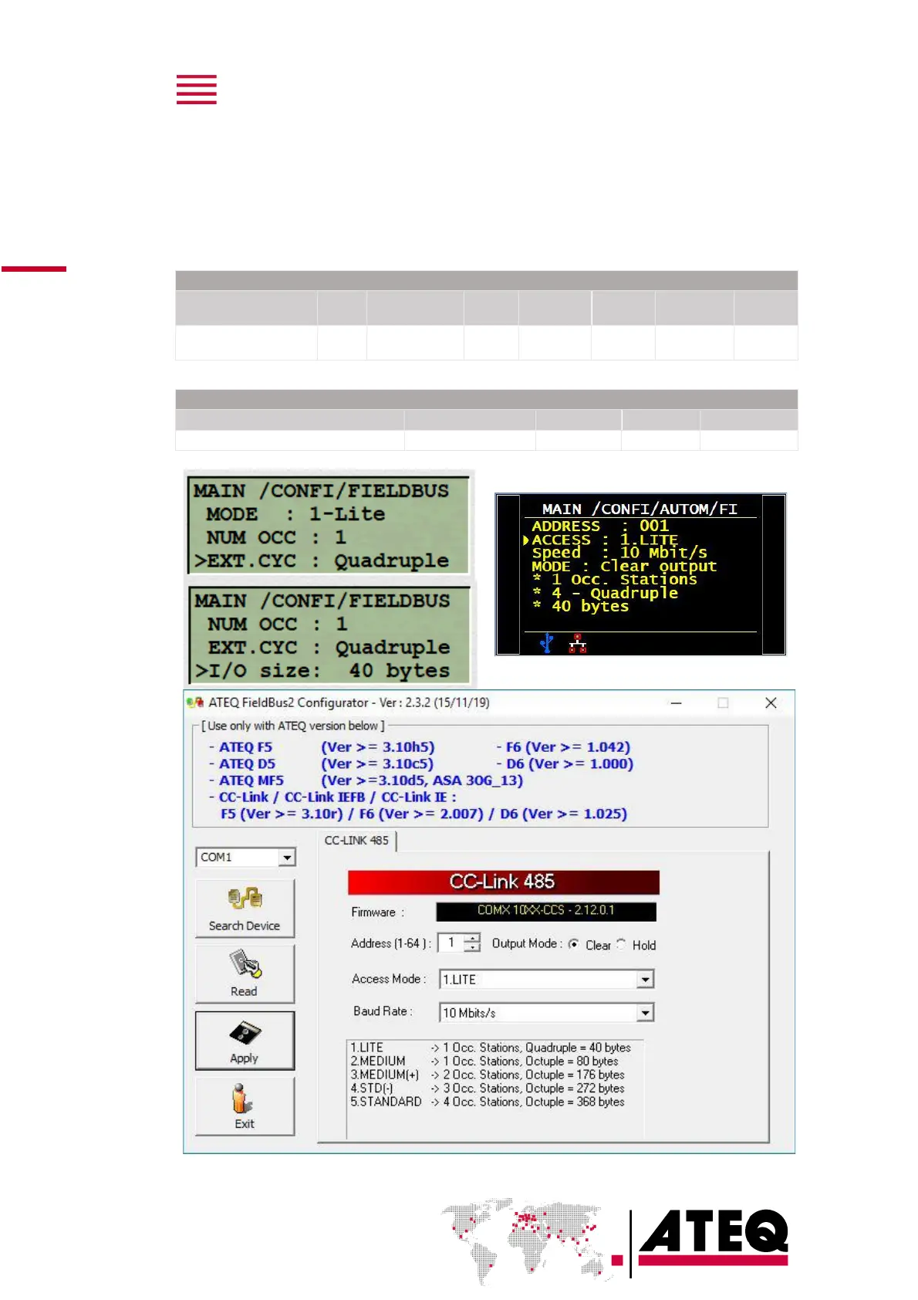Select the CC-LINK 485 tab
The width and height of the screenshot is (918, 1300).
356,840
